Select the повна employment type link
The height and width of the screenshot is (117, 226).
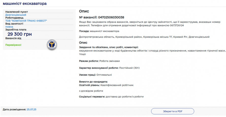click(9, 27)
